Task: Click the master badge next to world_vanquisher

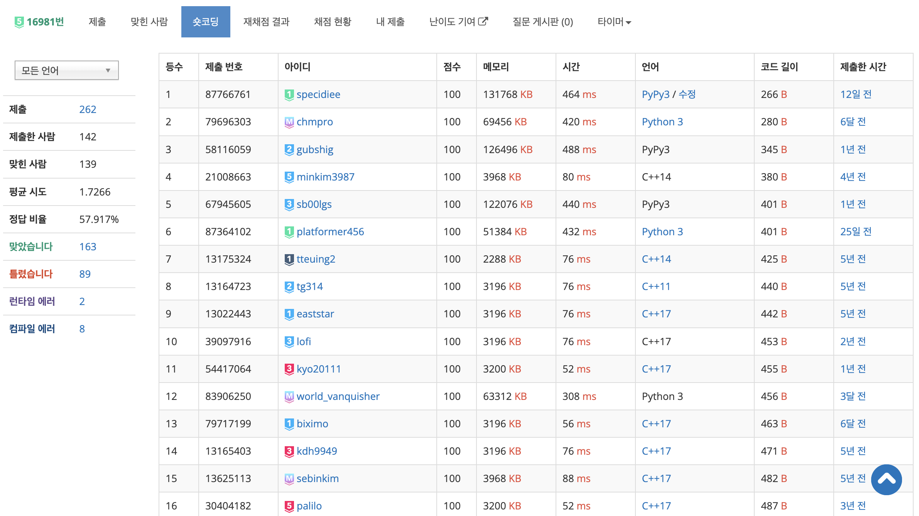Action: (x=289, y=396)
